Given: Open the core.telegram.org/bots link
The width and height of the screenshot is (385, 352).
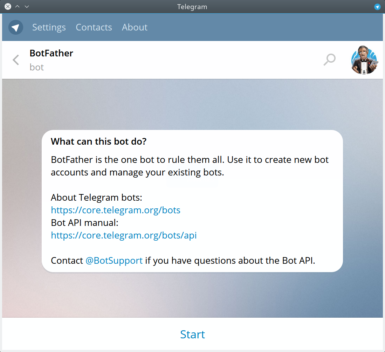Looking at the screenshot, I should (116, 210).
